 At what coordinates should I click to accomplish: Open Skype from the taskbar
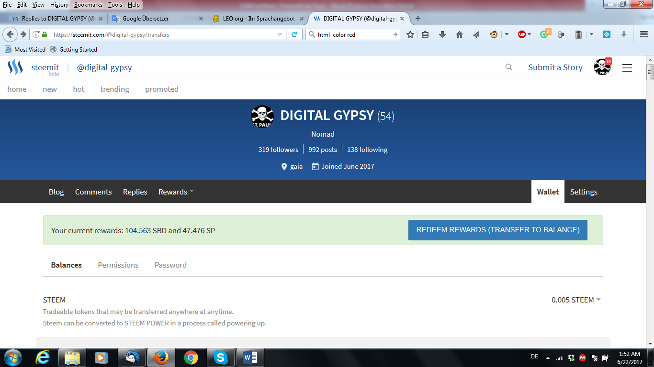220,357
